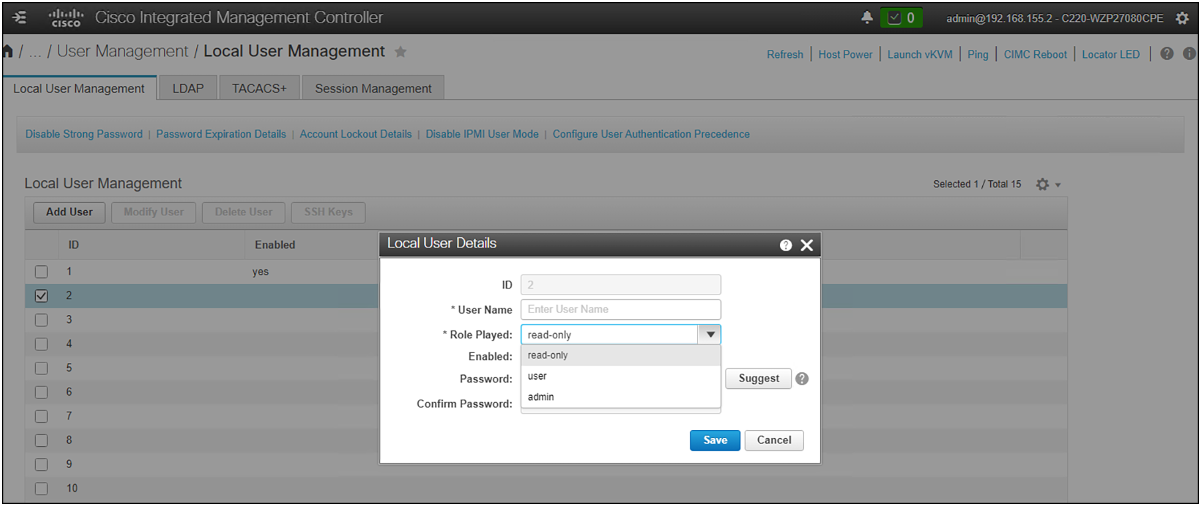
Task: Show password help next to Suggest
Action: pos(802,378)
